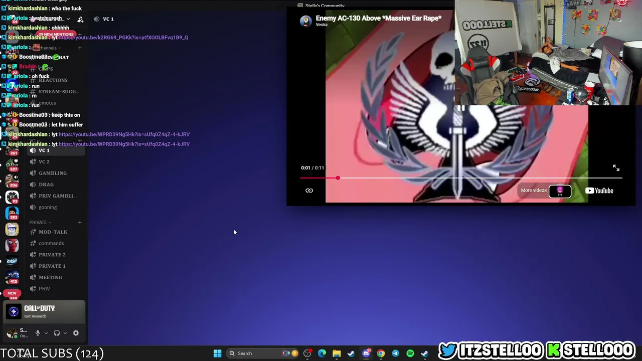This screenshot has height=361, width=642.
Task: Open the Vestra channel name link
Action: pos(322,25)
